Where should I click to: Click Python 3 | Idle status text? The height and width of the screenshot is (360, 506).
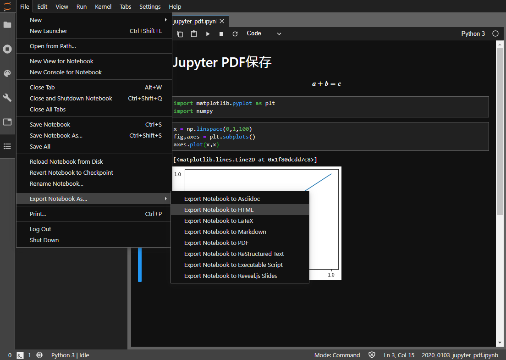[70, 355]
